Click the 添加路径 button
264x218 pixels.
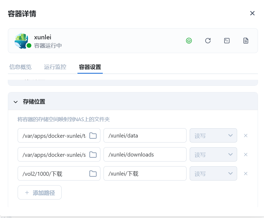40,193
